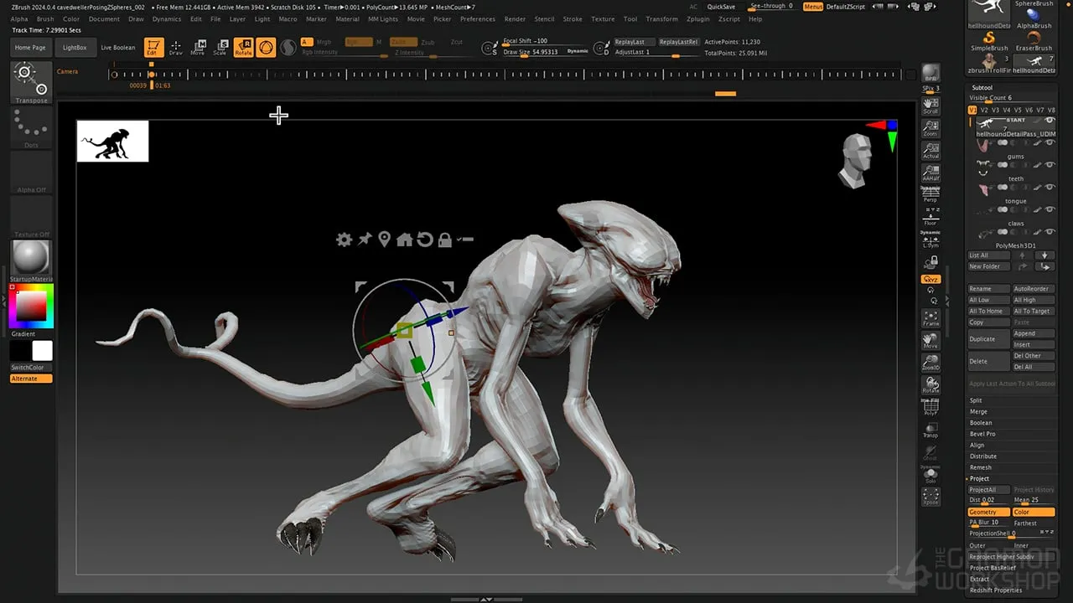Image resolution: width=1073 pixels, height=603 pixels.
Task: Activate Edit mode in the toolbar
Action: (153, 47)
